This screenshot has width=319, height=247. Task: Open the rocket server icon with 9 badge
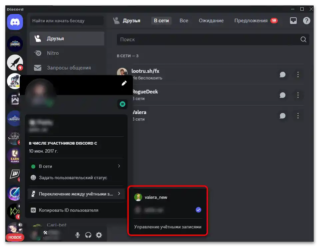(15, 62)
